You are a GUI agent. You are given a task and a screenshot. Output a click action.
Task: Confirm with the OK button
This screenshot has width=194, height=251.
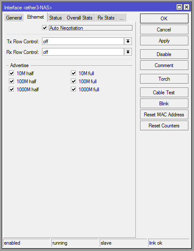164,19
